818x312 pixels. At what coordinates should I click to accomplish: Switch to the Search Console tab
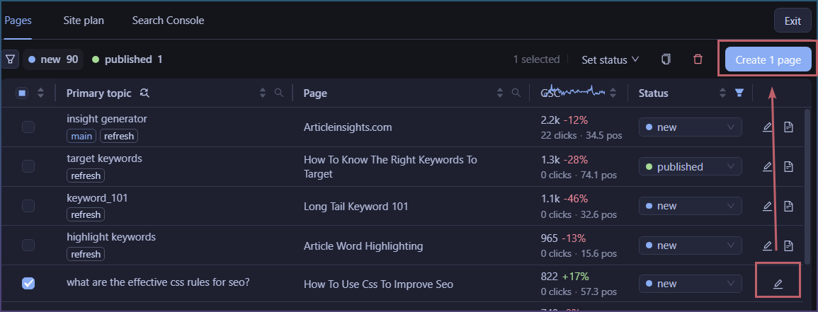168,21
